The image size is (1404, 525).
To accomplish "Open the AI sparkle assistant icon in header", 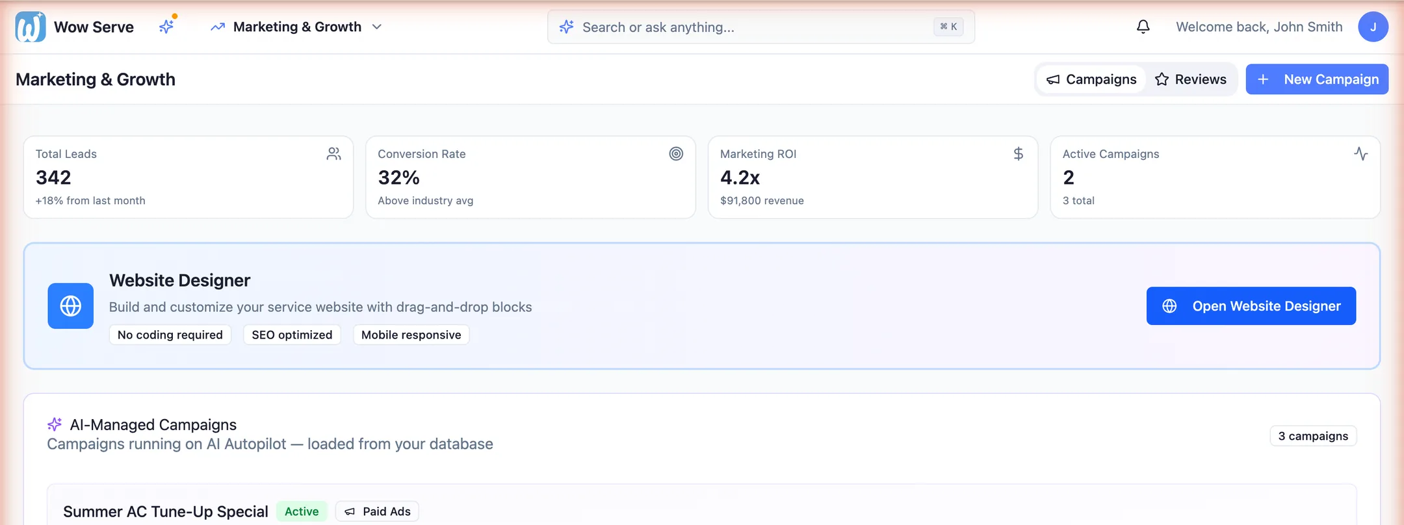I will 167,26.
